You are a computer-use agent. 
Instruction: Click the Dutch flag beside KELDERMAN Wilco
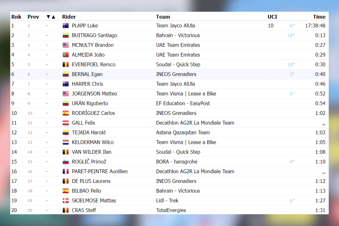[66, 142]
